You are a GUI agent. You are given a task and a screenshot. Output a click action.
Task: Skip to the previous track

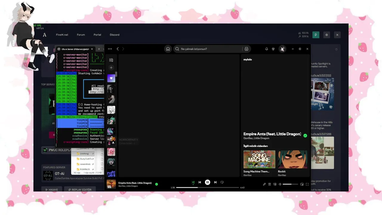click(x=200, y=182)
